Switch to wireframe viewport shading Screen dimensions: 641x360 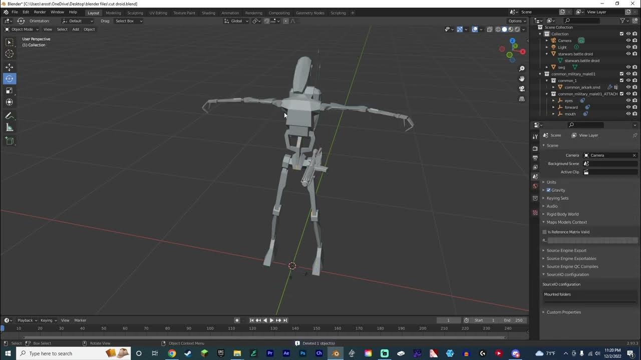(498, 29)
